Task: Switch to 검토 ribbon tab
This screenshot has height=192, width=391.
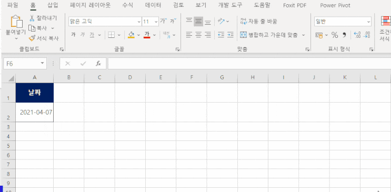Action: [178, 5]
